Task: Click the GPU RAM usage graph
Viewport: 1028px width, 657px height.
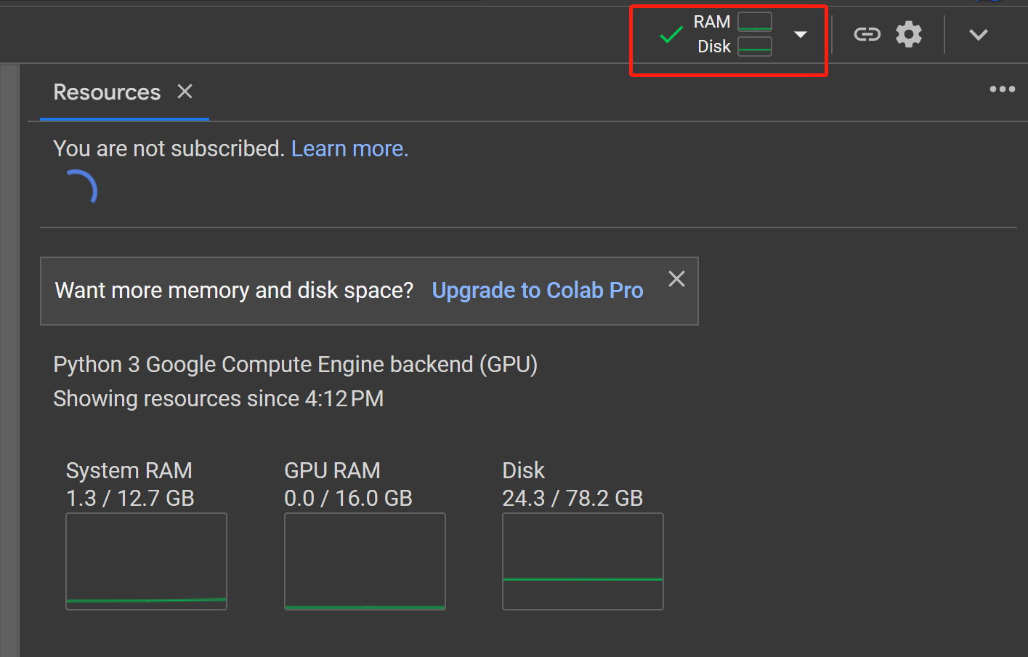Action: (365, 561)
